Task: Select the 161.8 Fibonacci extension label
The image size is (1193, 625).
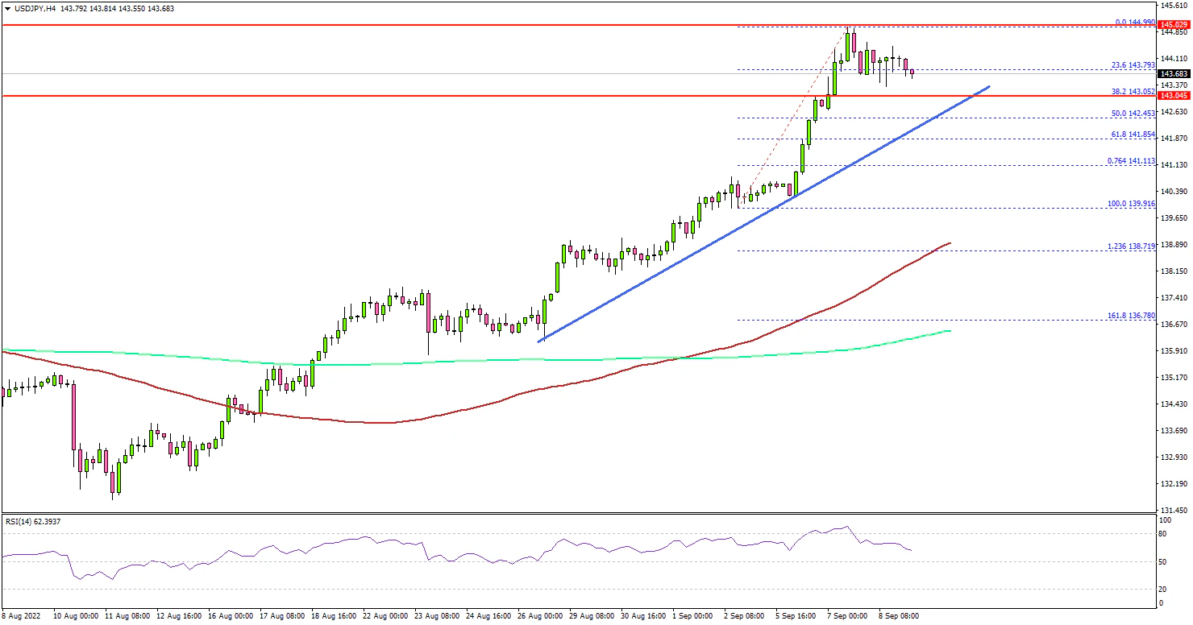Action: 1131,315
